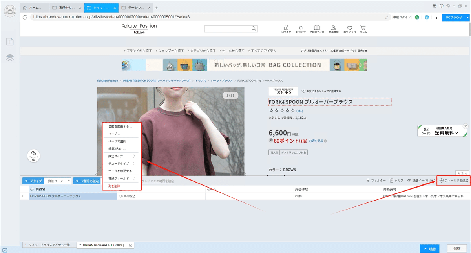
Task: Open the stacked layers icon in sidebar
Action: 10,58
